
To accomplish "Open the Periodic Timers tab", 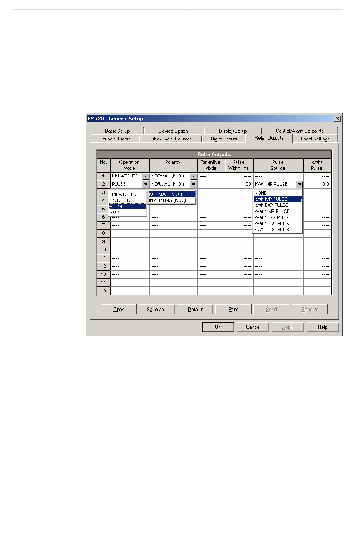I will (x=115, y=139).
